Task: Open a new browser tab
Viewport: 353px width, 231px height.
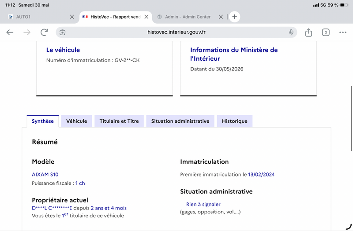Action: [234, 17]
